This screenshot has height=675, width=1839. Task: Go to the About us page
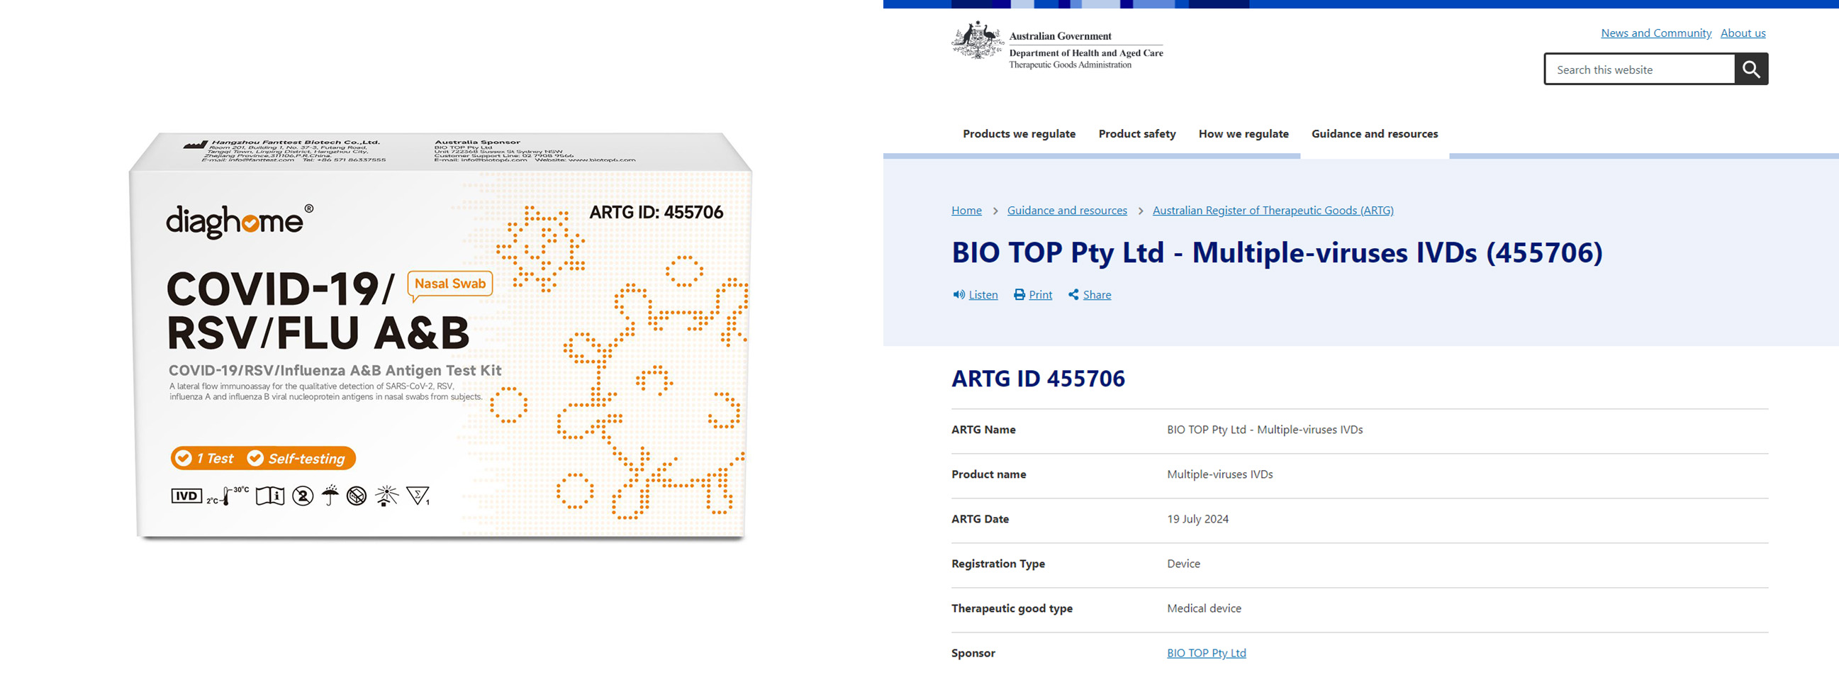1743,33
